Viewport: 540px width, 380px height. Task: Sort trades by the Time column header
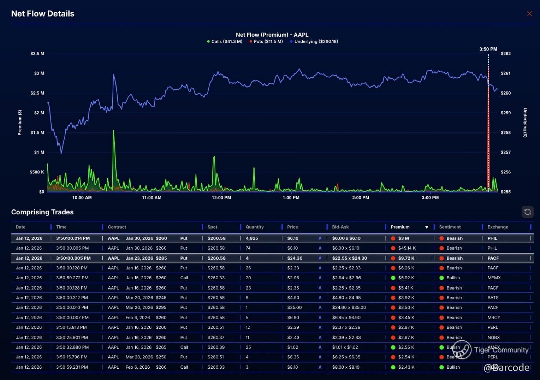point(61,227)
